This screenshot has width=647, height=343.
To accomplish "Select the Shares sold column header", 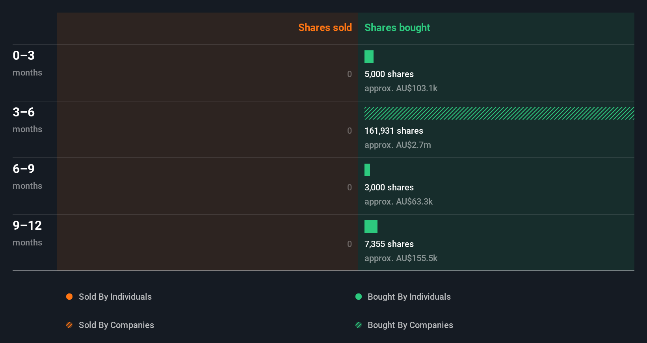I will 325,28.
